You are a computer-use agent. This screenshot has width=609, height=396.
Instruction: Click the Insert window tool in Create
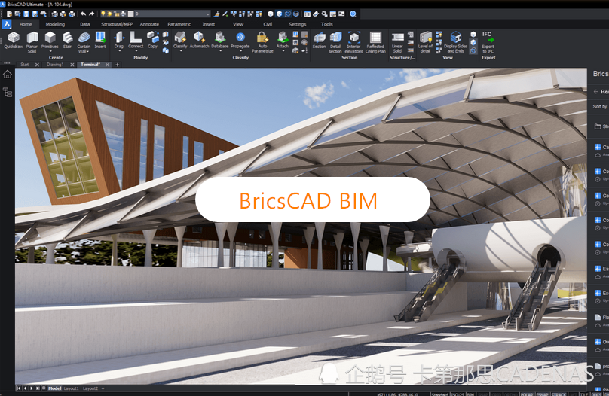click(100, 41)
